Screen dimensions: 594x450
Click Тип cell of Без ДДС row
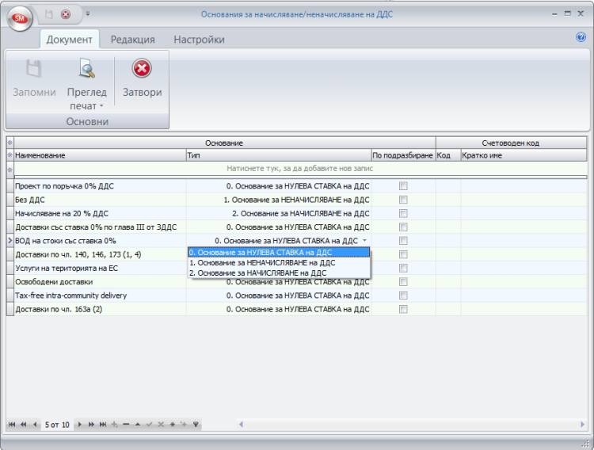pos(279,200)
